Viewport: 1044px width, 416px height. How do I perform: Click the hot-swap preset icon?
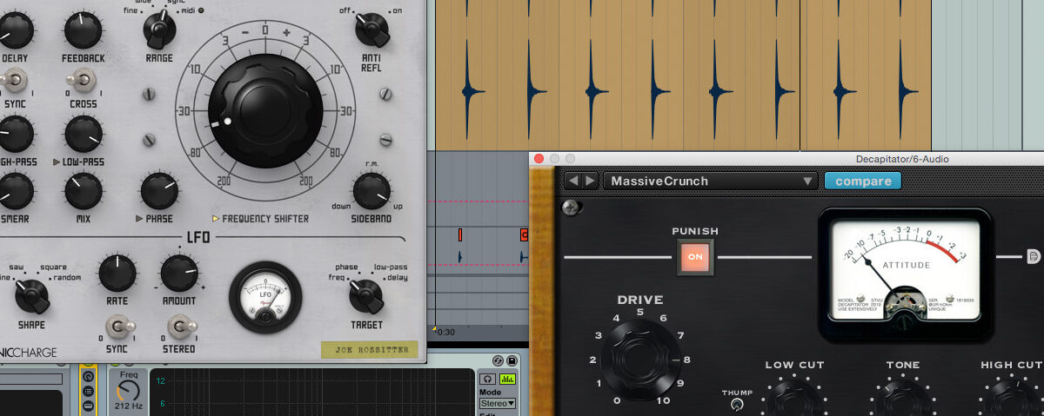click(498, 361)
